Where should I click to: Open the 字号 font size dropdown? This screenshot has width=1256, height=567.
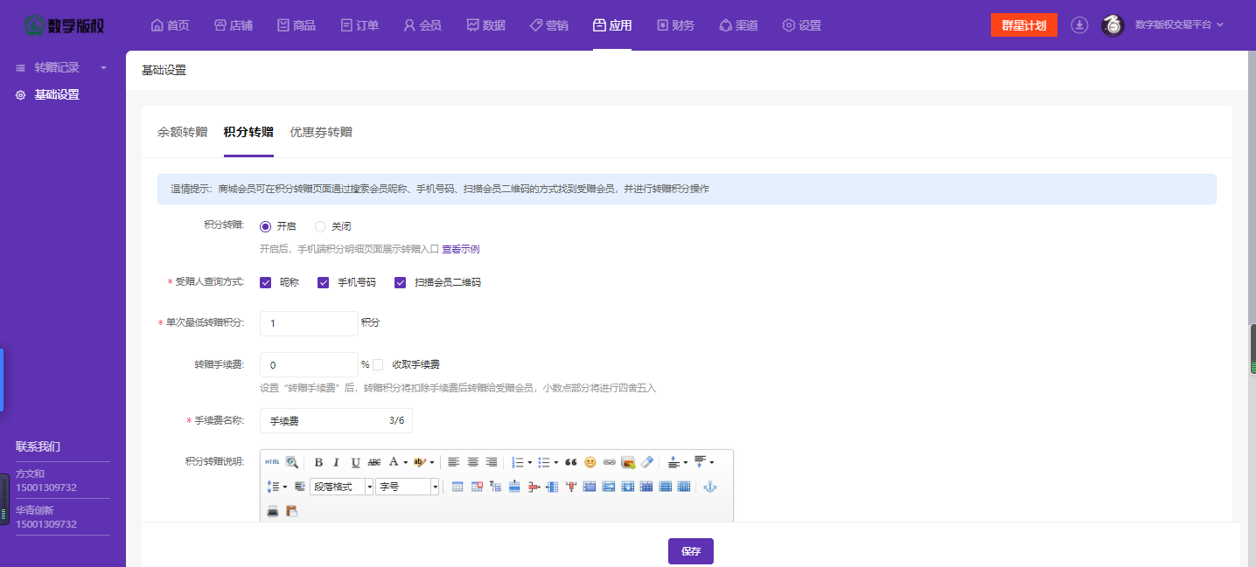[407, 487]
